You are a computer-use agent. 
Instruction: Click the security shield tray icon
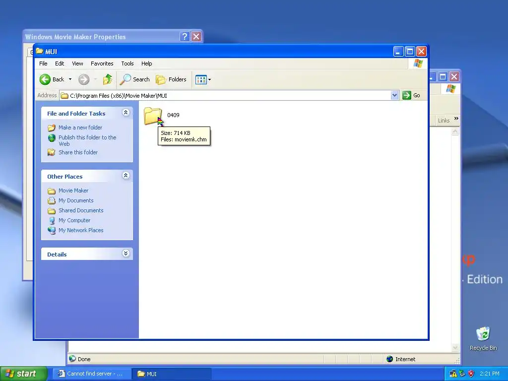pos(471,374)
